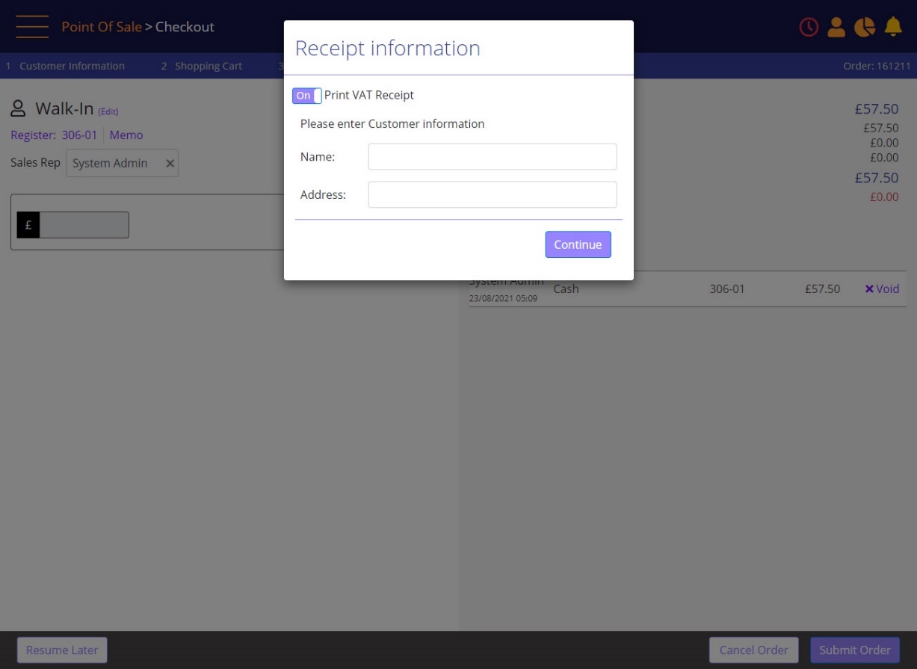Click the £57.50 amount in the Cash row
The image size is (917, 669).
822,289
